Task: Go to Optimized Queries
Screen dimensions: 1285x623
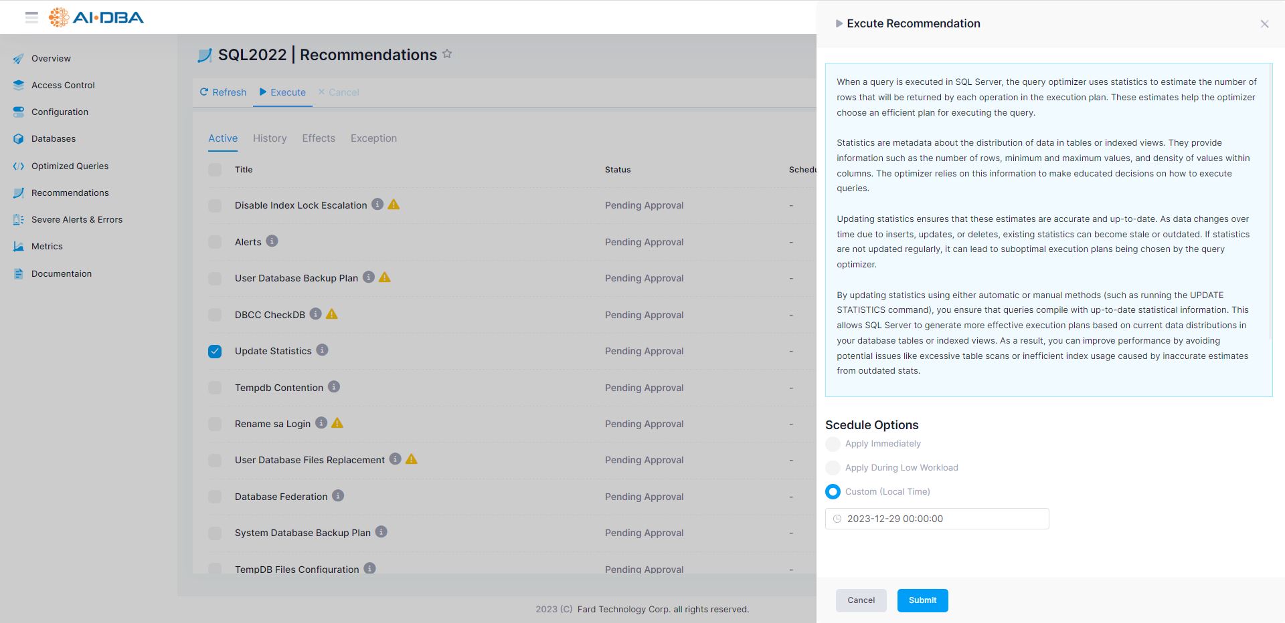Action: tap(70, 166)
